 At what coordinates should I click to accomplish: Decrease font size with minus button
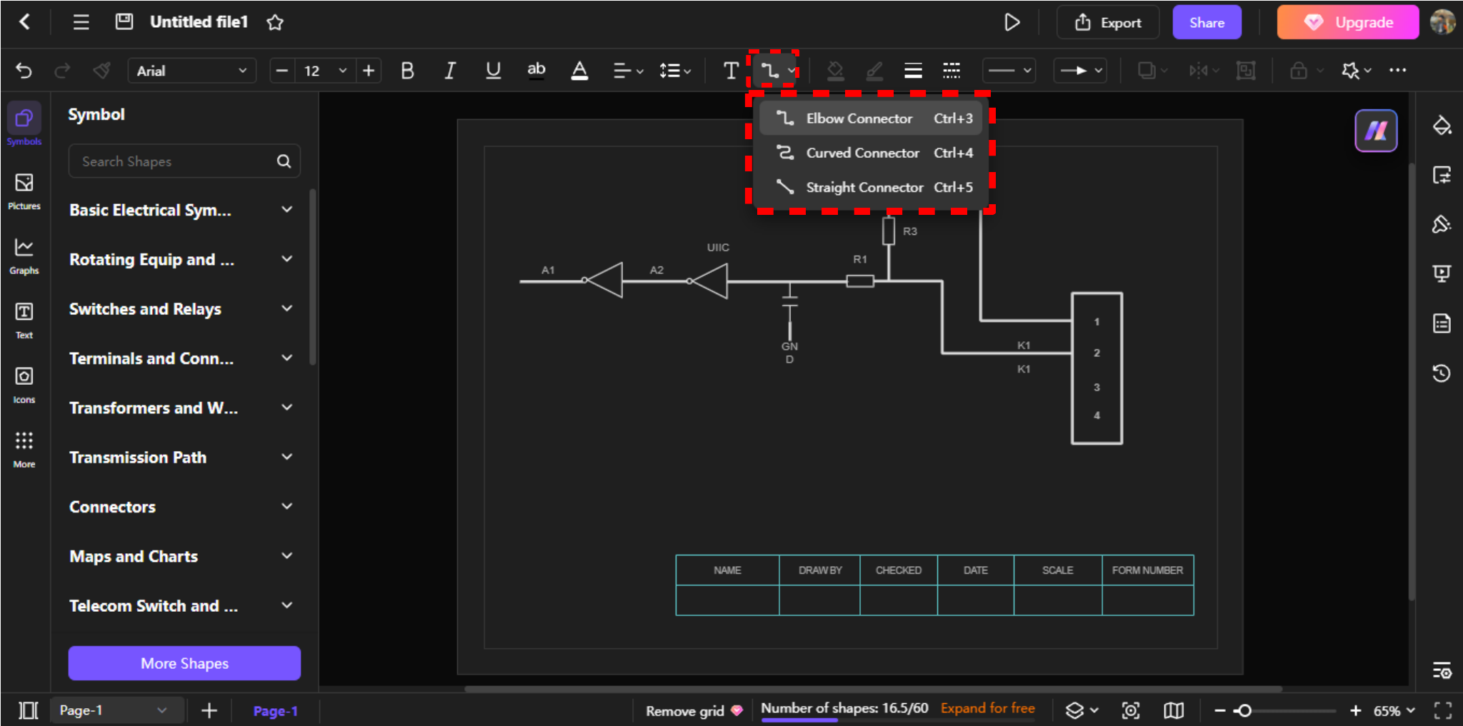282,71
